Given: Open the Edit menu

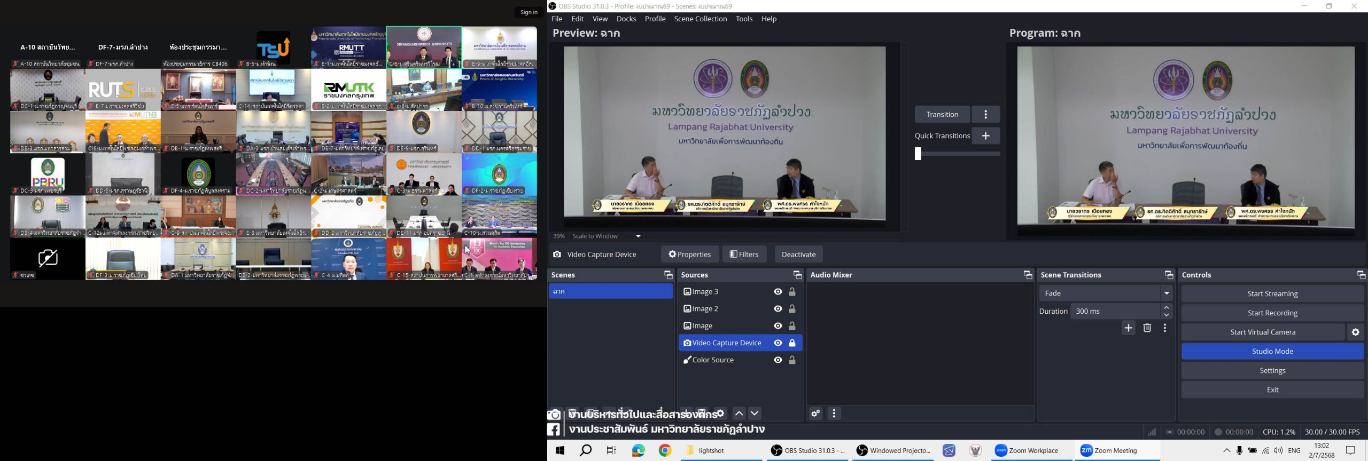Looking at the screenshot, I should pyautogui.click(x=578, y=19).
